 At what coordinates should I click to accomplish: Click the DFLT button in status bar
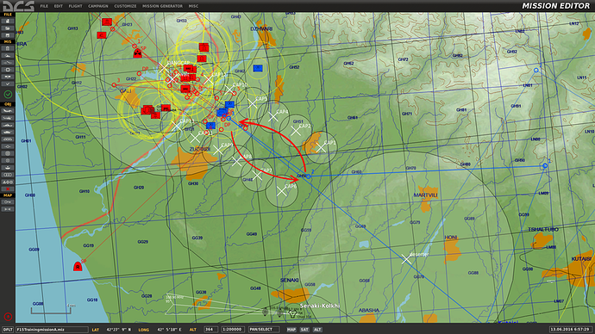click(8, 330)
